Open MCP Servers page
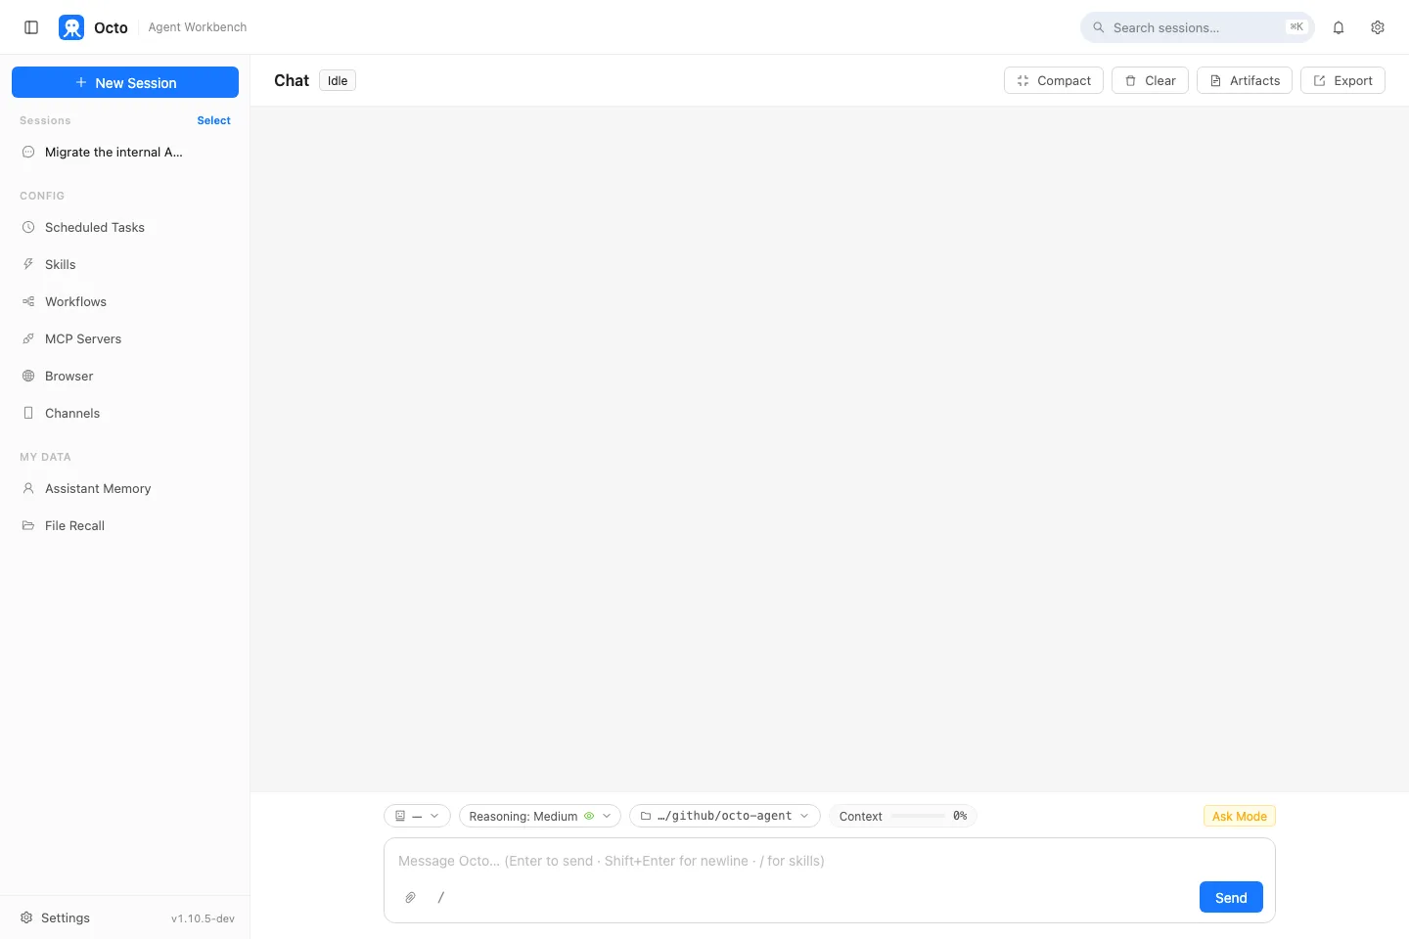The width and height of the screenshot is (1409, 939). 124,338
